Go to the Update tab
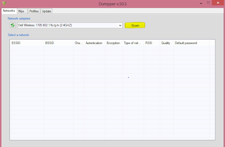The height and width of the screenshot is (147, 225). pyautogui.click(x=46, y=11)
